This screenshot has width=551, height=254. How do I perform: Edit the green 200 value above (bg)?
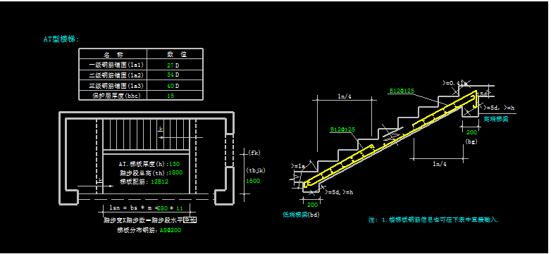471,132
